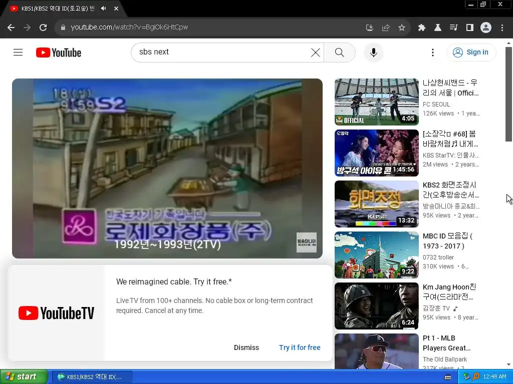Open the Windows Start button
513x384 pixels.
click(24, 377)
